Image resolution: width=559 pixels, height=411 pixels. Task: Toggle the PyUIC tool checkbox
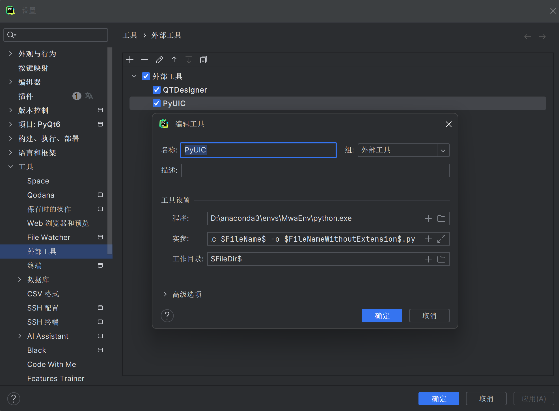pyautogui.click(x=156, y=103)
